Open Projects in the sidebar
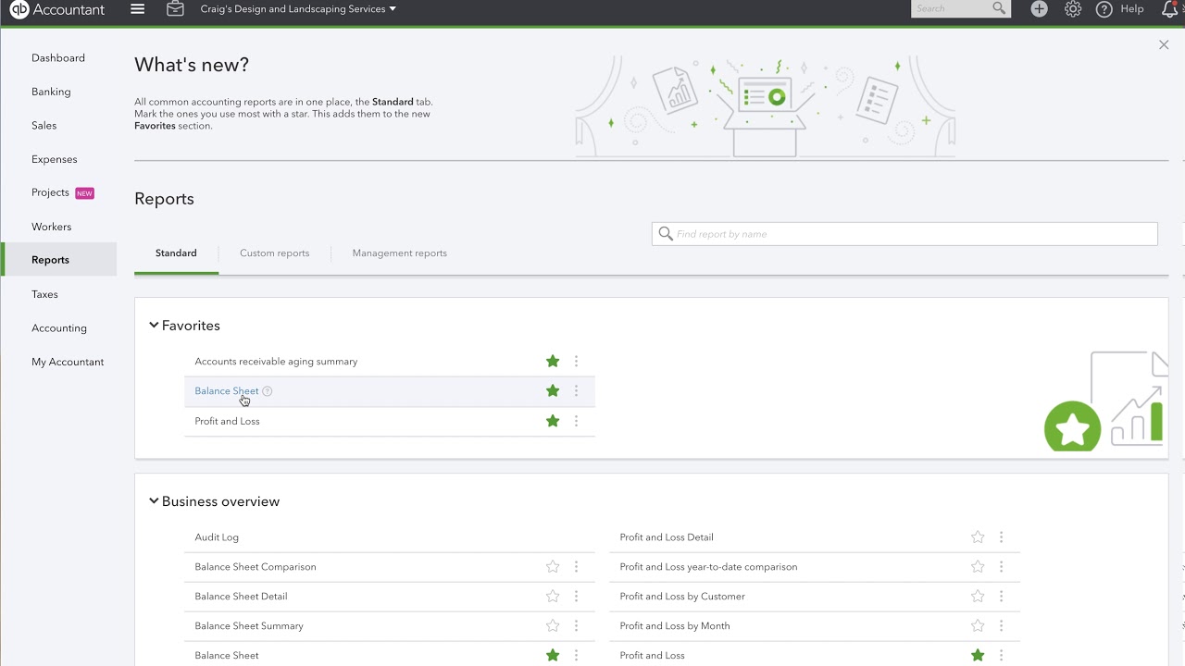1185x666 pixels. [50, 192]
